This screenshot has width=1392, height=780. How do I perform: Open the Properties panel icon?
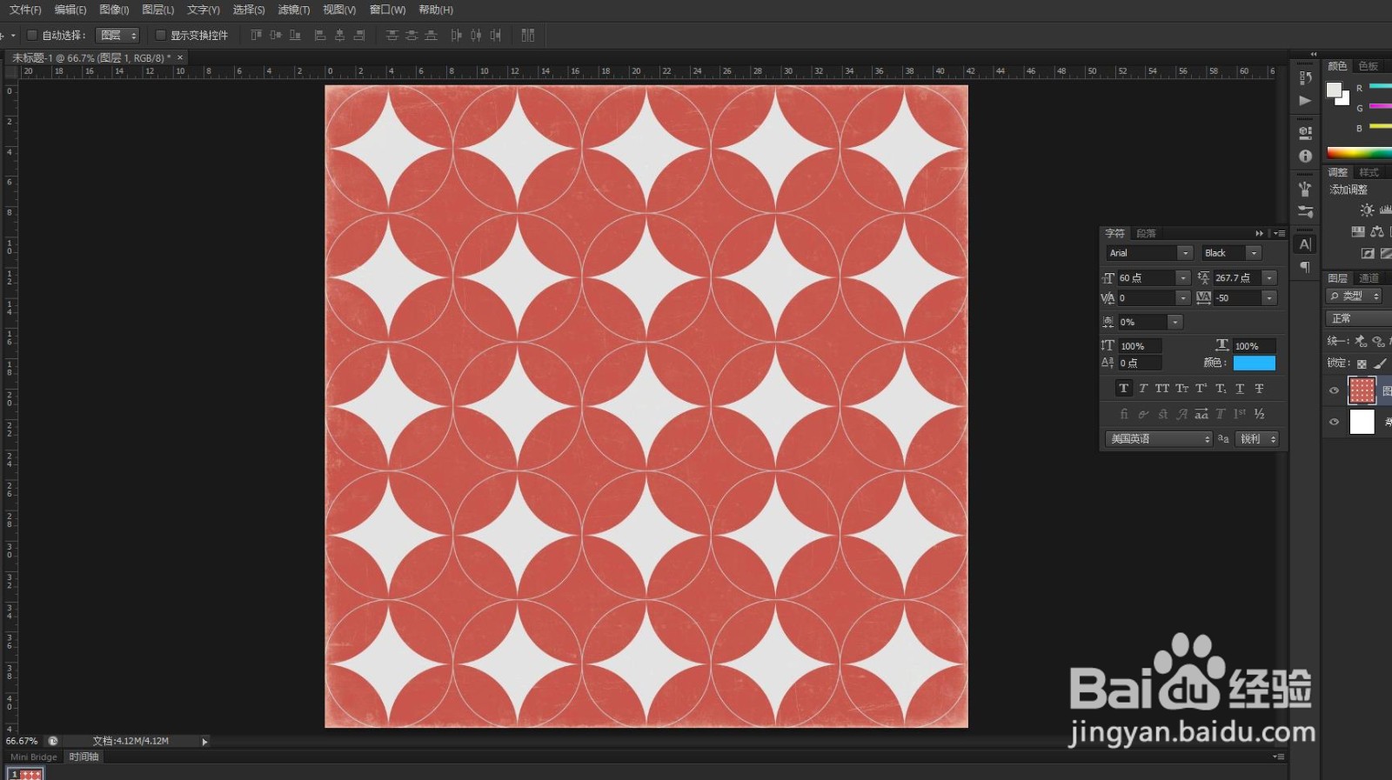click(x=1305, y=133)
